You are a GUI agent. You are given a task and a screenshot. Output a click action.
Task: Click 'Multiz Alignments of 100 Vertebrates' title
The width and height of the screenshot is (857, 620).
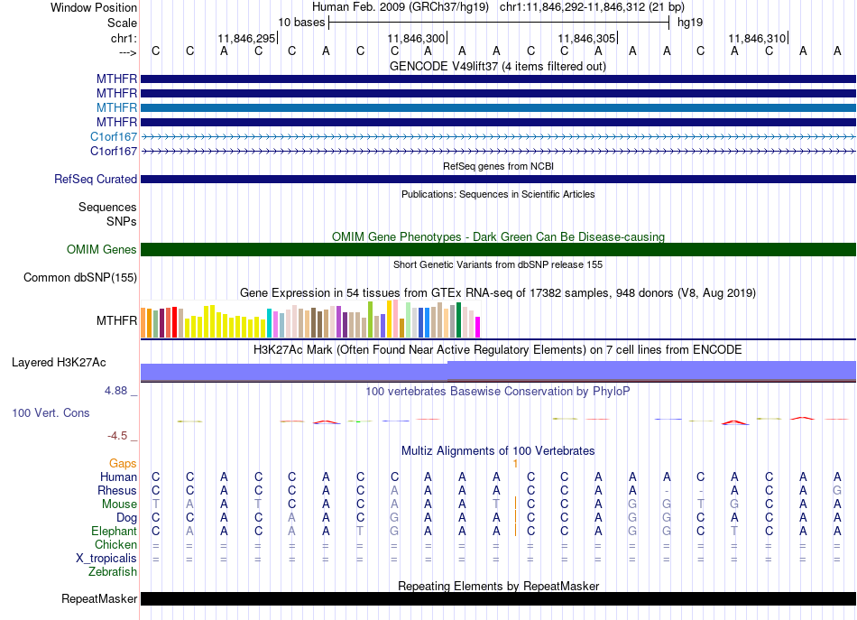498,451
